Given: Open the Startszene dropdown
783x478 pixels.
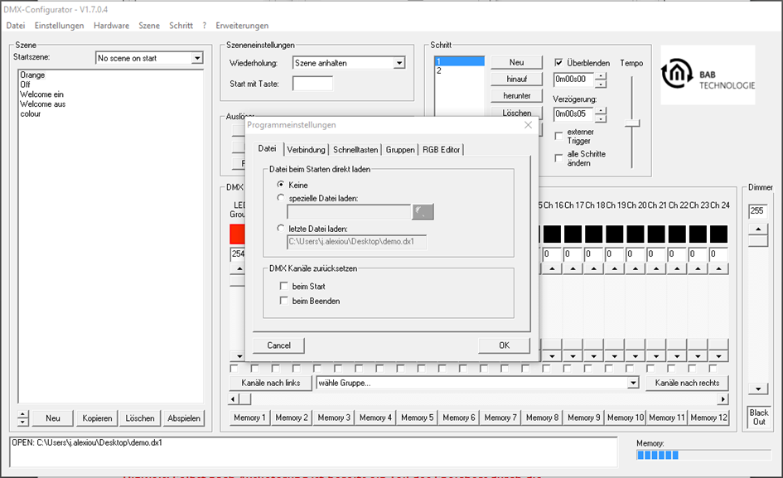Looking at the screenshot, I should [x=197, y=58].
